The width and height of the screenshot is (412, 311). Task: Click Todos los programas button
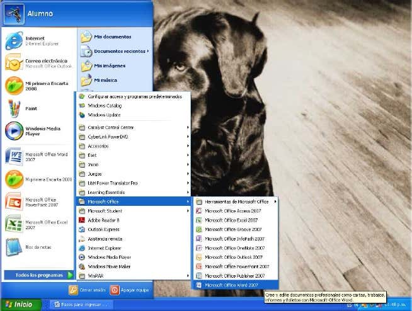click(39, 275)
